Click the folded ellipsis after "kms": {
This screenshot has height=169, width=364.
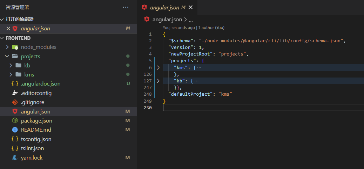pos(199,68)
